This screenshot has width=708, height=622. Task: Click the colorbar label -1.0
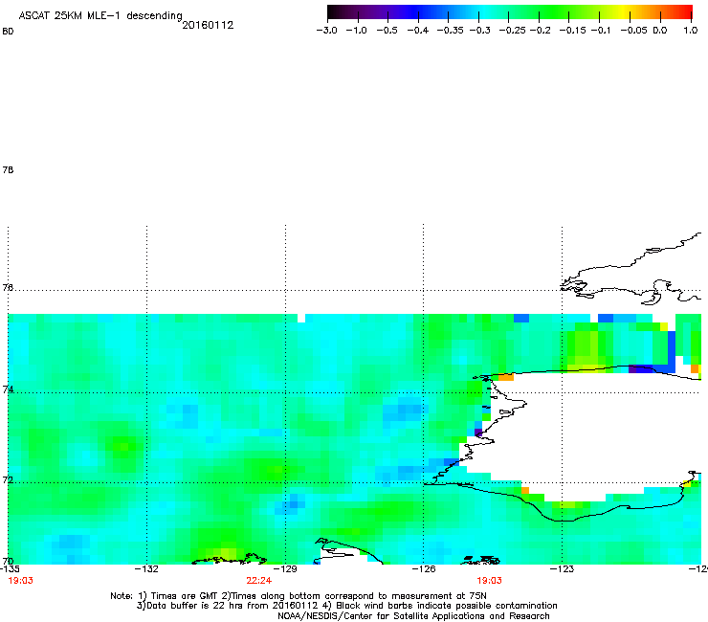pos(356,31)
